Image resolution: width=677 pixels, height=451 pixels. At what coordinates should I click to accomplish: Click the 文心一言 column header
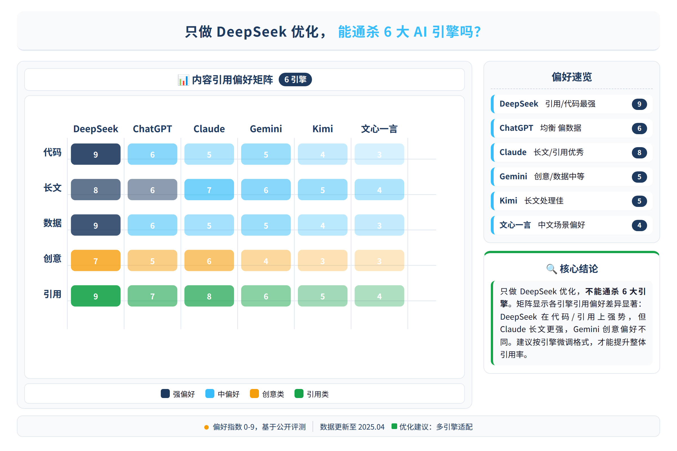click(x=379, y=129)
